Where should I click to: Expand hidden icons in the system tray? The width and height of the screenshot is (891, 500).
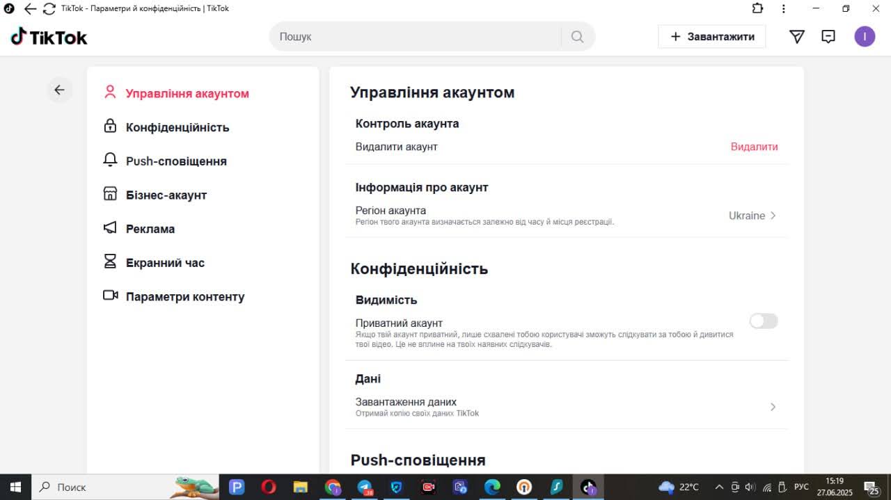pyautogui.click(x=719, y=487)
